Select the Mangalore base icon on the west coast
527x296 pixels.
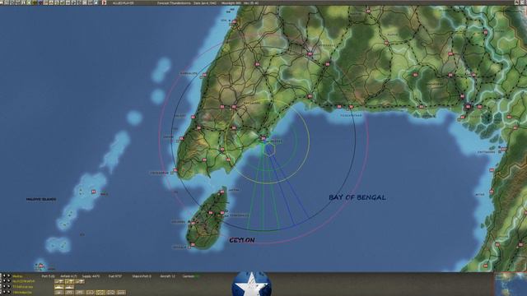click(204, 75)
